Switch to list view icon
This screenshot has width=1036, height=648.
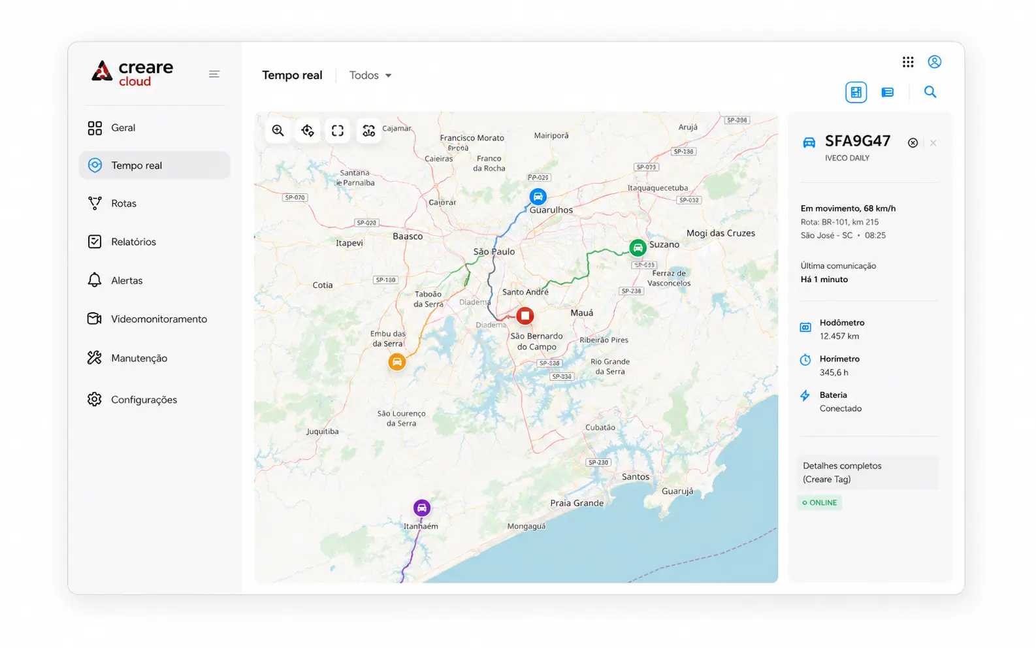pos(888,92)
